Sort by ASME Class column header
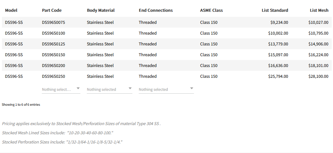 [211, 10]
